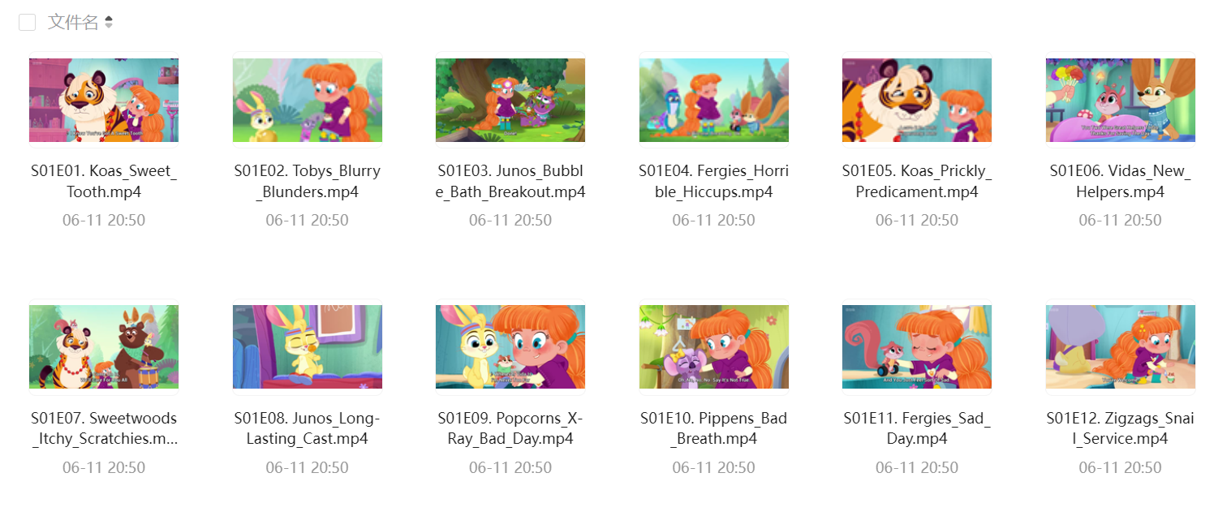Click the 文件名 column header label
The width and height of the screenshot is (1214, 516).
(x=73, y=23)
